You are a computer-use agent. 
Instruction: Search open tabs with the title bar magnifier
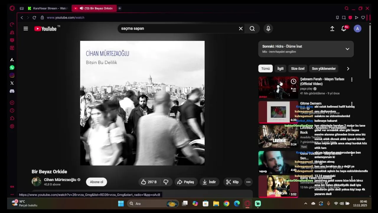pyautogui.click(x=346, y=8)
